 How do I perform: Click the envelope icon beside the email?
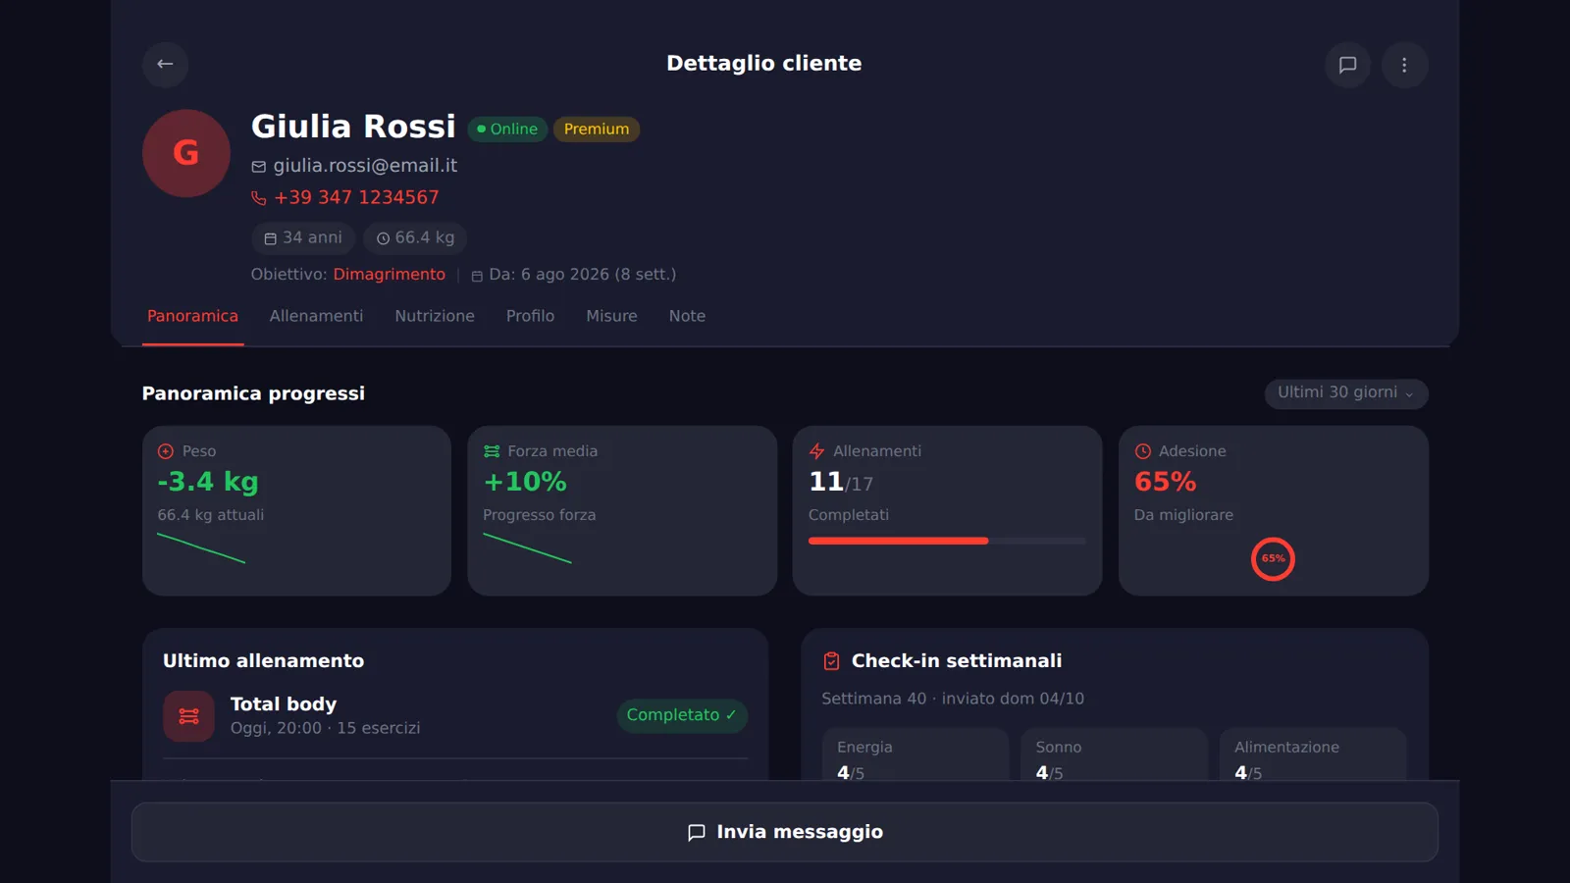point(259,167)
